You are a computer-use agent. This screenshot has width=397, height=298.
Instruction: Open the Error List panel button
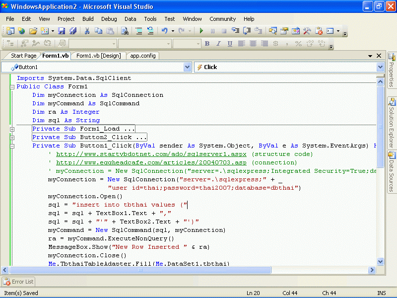pos(19,282)
